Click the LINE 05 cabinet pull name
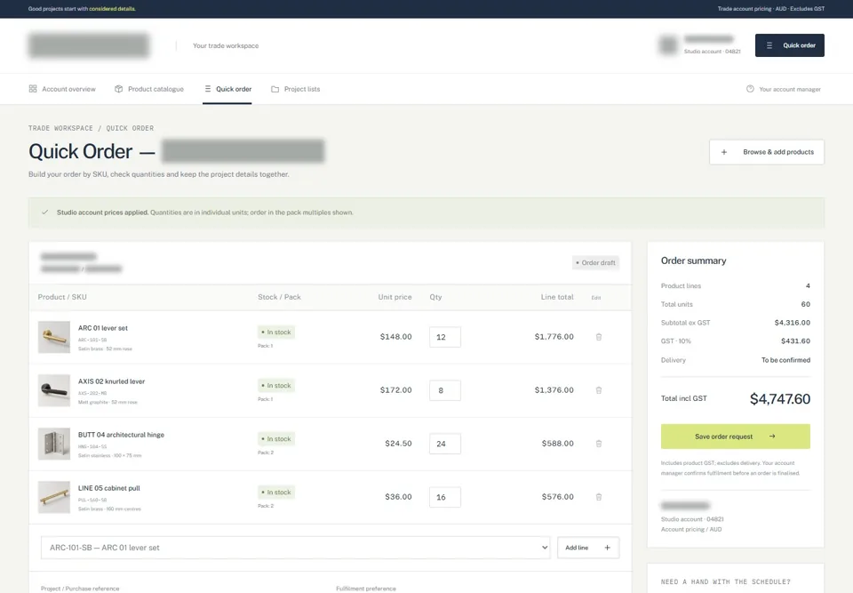This screenshot has width=853, height=593. [x=108, y=488]
